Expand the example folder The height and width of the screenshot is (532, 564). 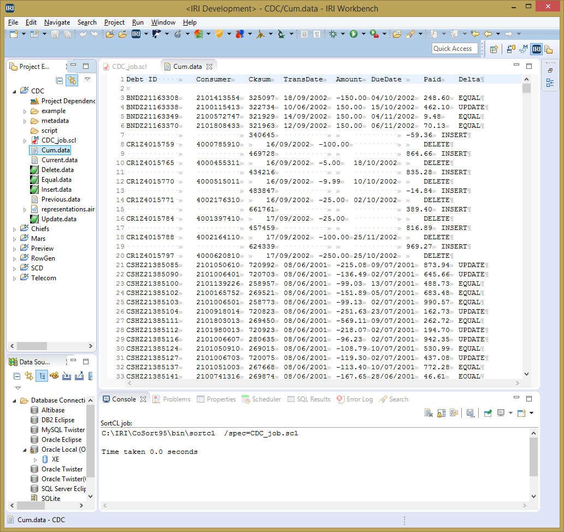tap(25, 111)
